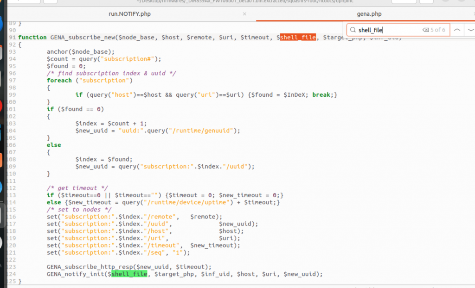Click the GENA_notify_init function call
Image resolution: width=475 pixels, height=288 pixels.
pyautogui.click(x=75, y=274)
